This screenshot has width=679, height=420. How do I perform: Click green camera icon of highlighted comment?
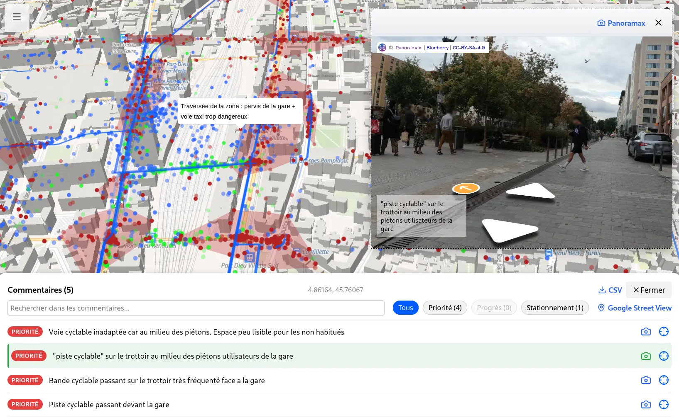pos(646,356)
